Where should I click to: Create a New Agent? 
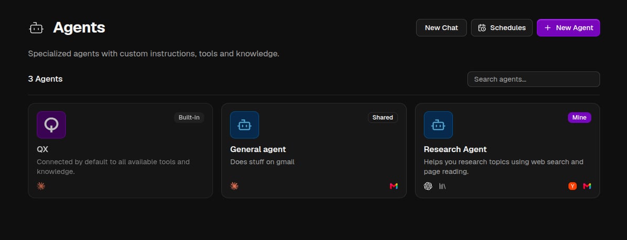click(x=568, y=28)
